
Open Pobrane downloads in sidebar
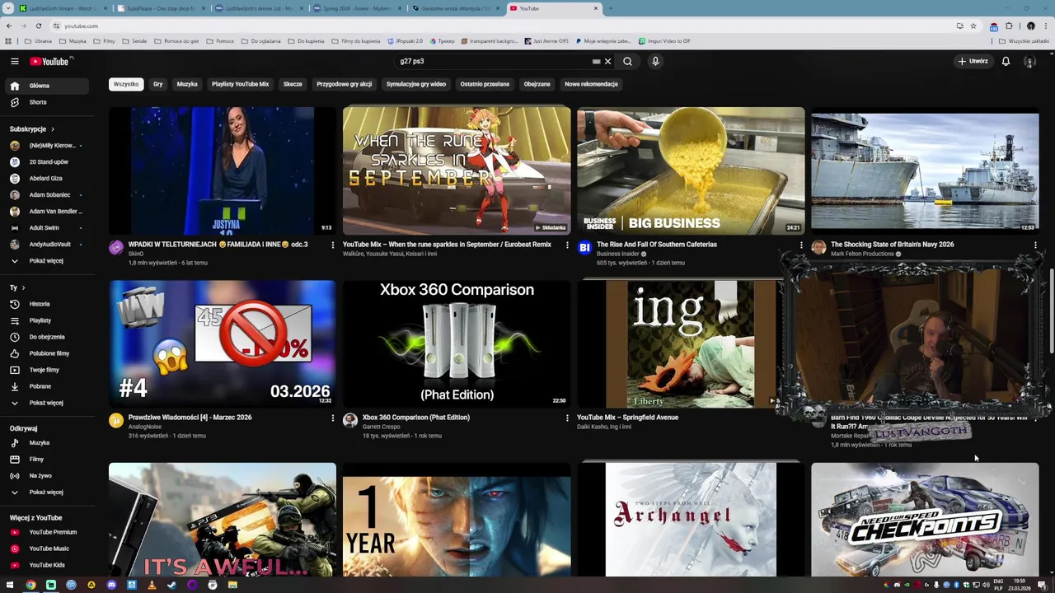46,386
